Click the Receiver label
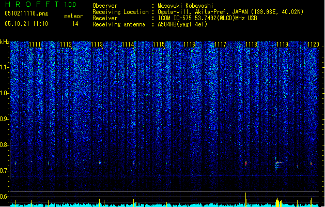The image size is (325, 207). 105,18
